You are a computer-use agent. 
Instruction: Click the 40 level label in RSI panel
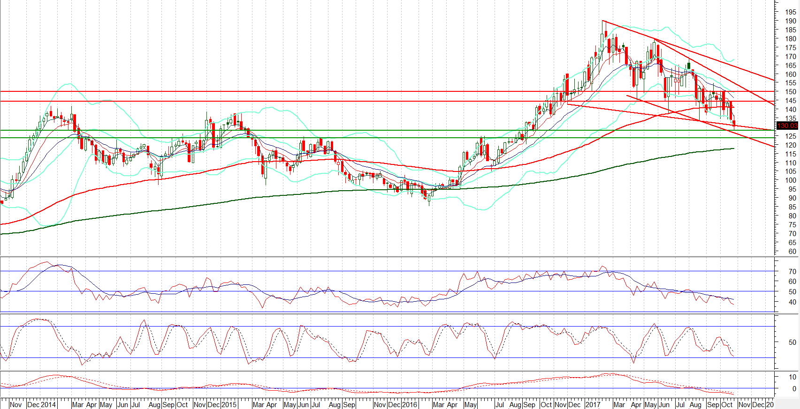(792, 302)
